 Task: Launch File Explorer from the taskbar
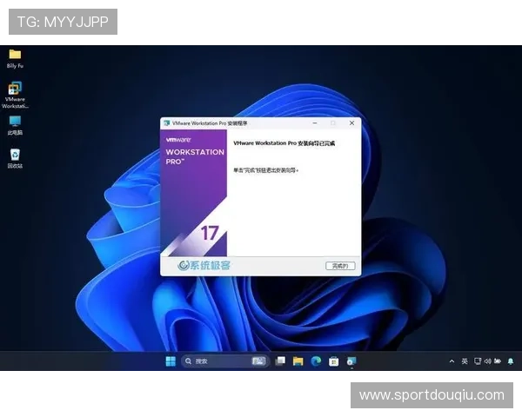pos(298,361)
